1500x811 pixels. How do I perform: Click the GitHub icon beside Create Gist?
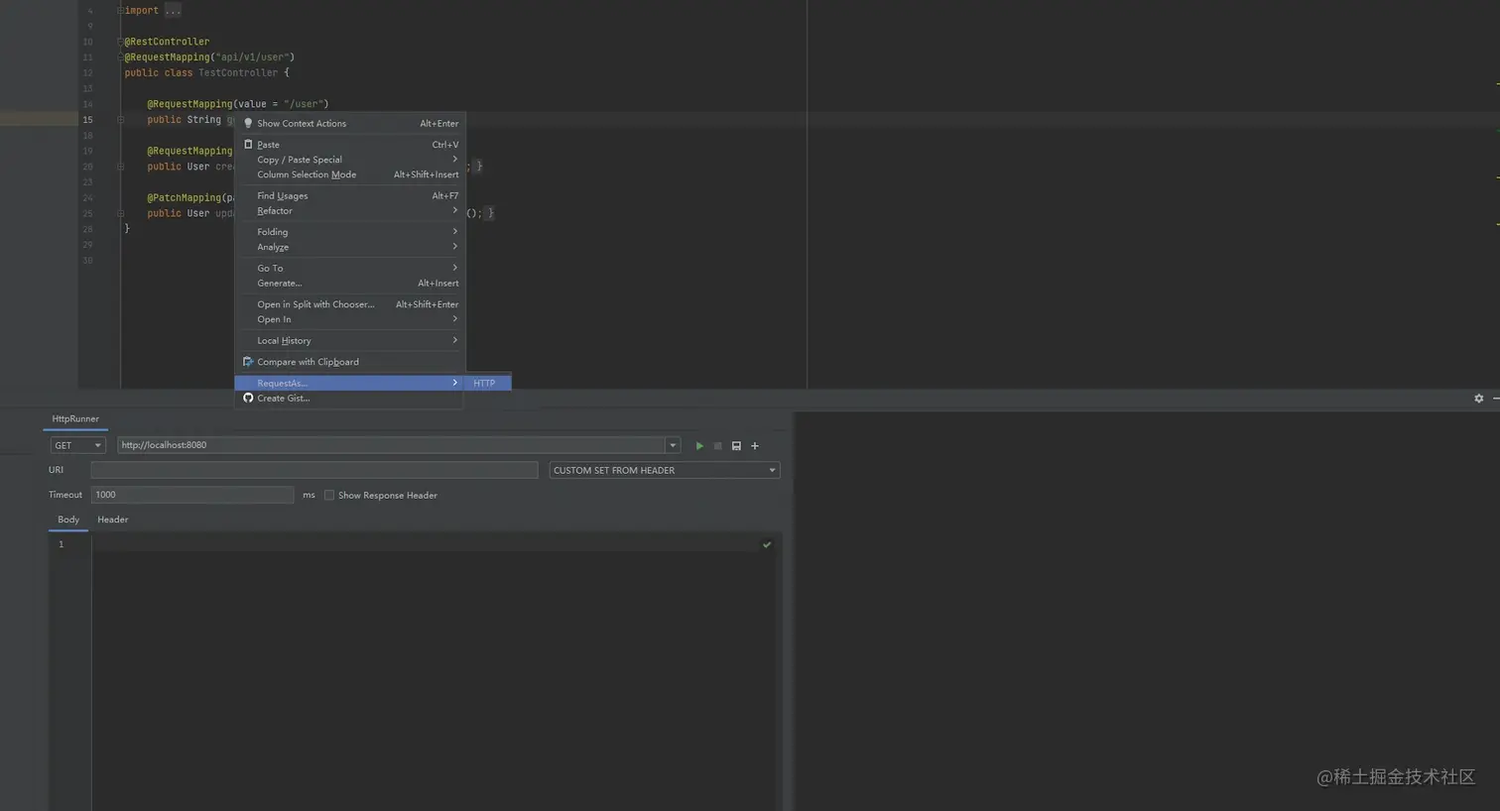pyautogui.click(x=248, y=398)
